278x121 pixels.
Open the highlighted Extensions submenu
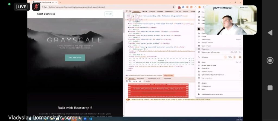[219, 49]
